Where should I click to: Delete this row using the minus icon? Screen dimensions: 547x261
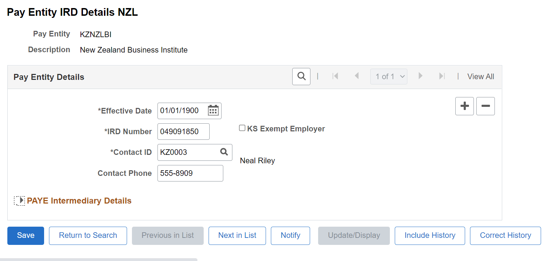click(x=485, y=106)
